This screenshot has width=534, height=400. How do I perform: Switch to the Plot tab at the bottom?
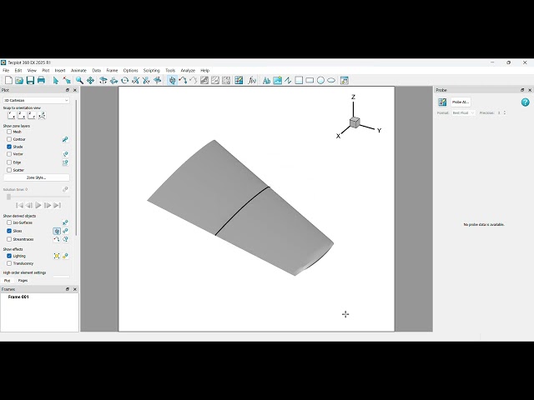coord(7,281)
